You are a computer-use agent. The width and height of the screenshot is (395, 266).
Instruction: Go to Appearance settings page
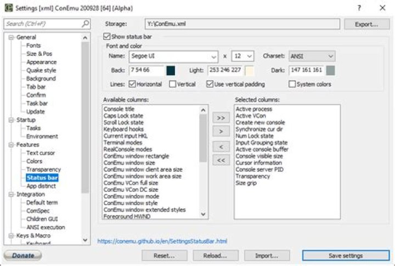[42, 62]
